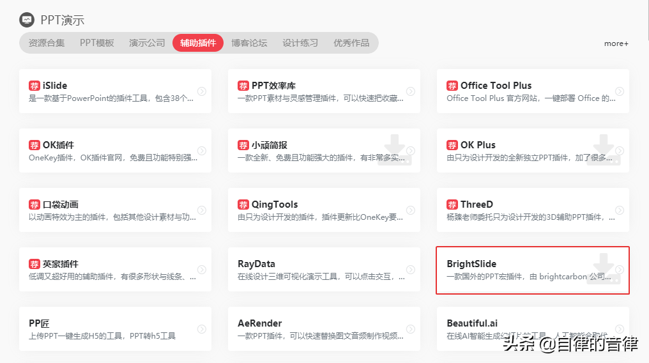Switch to the 演示公司 tab
The image size is (649, 363).
coord(147,43)
